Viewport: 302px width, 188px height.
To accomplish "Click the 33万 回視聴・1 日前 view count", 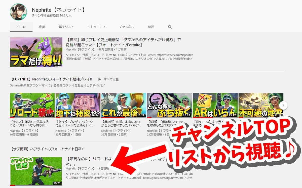I will (68, 134).
